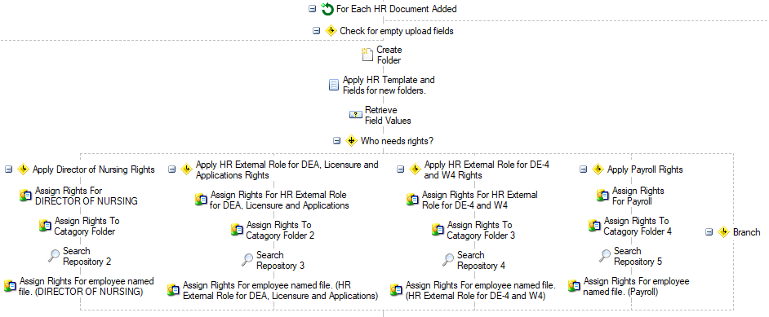This screenshot has height=317, width=769.
Task: Collapse Apply Director of Nursing Rights branch
Action: [8, 170]
